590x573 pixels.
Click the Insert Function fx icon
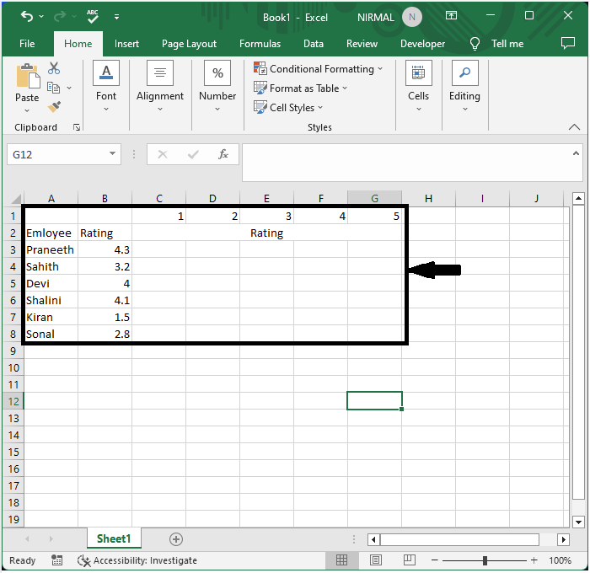pos(223,154)
